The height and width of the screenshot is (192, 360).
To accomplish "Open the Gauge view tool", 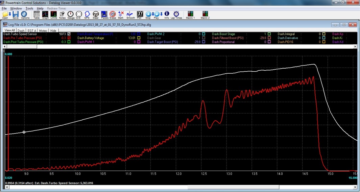I will (71, 14).
